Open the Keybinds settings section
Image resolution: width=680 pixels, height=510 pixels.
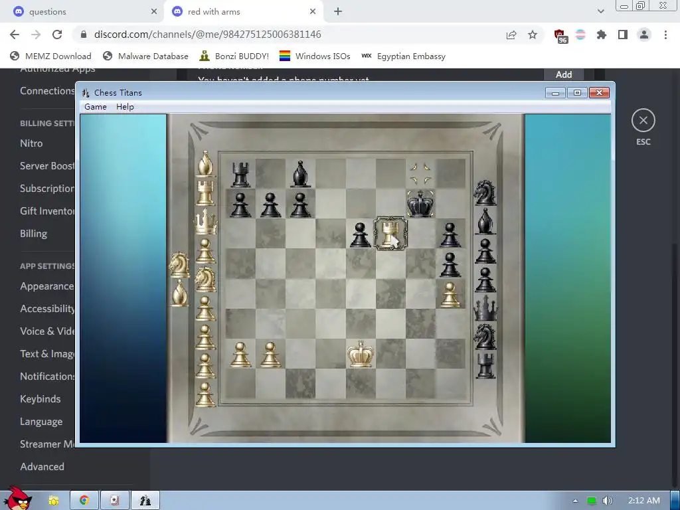point(41,399)
